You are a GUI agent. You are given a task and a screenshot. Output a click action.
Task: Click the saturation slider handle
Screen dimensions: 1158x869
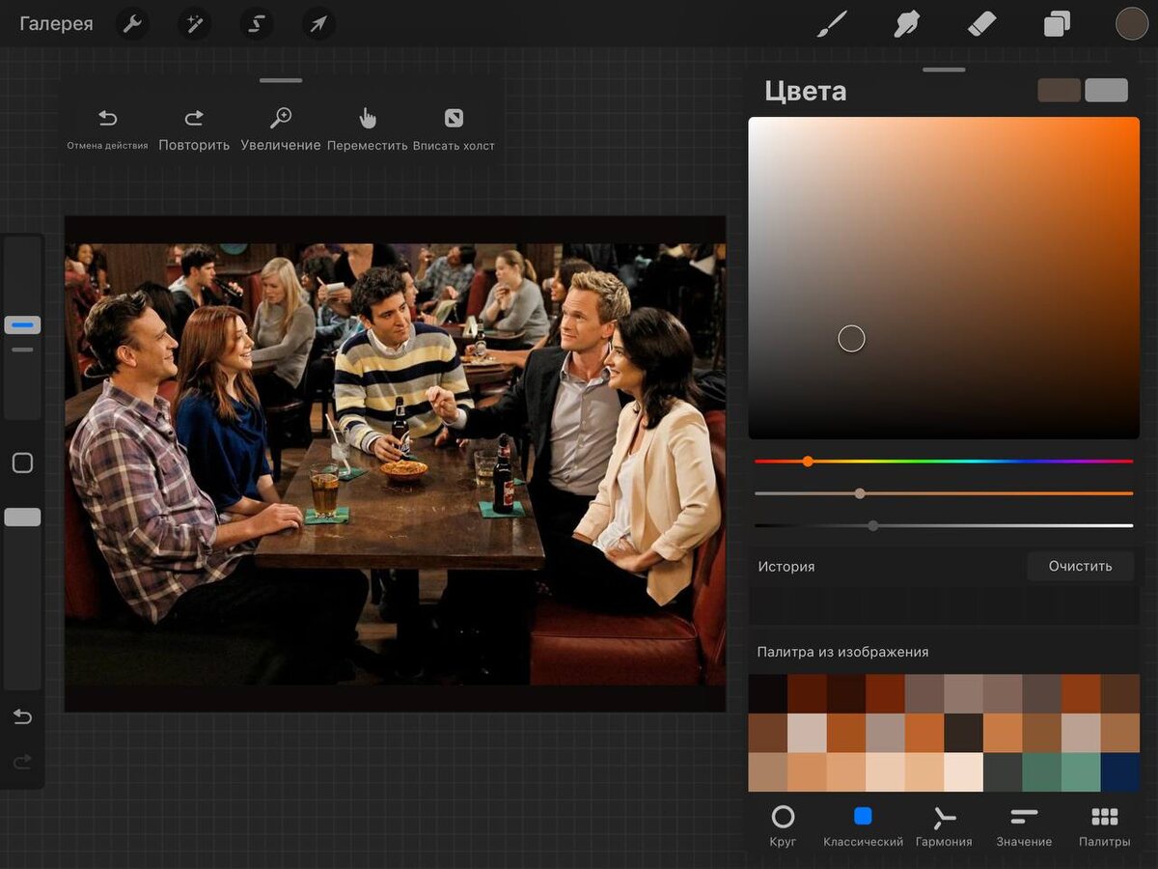(860, 493)
